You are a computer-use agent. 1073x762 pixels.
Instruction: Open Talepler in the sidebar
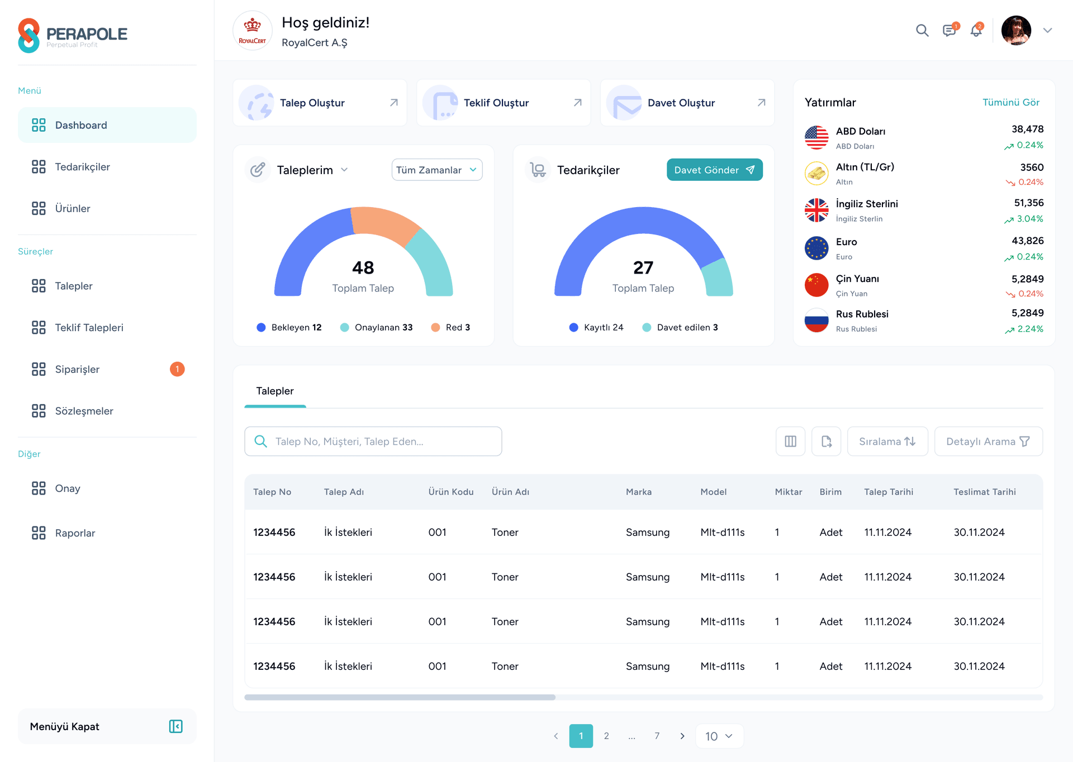point(107,286)
